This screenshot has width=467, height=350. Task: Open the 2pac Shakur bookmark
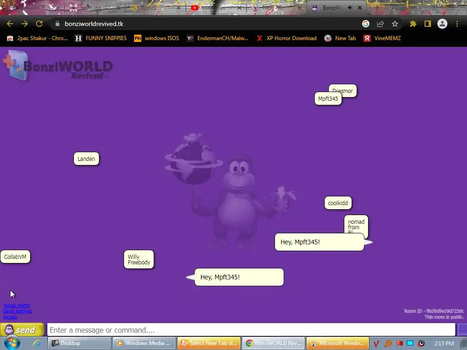(37, 38)
